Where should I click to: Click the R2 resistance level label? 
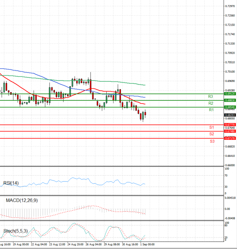211,103
